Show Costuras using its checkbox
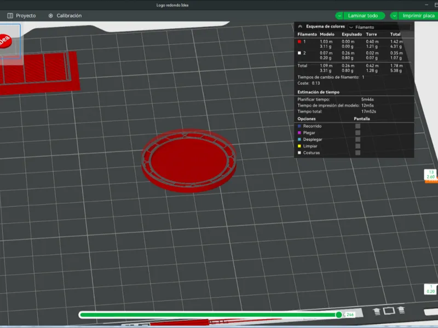This screenshot has height=328, width=438. [x=358, y=153]
